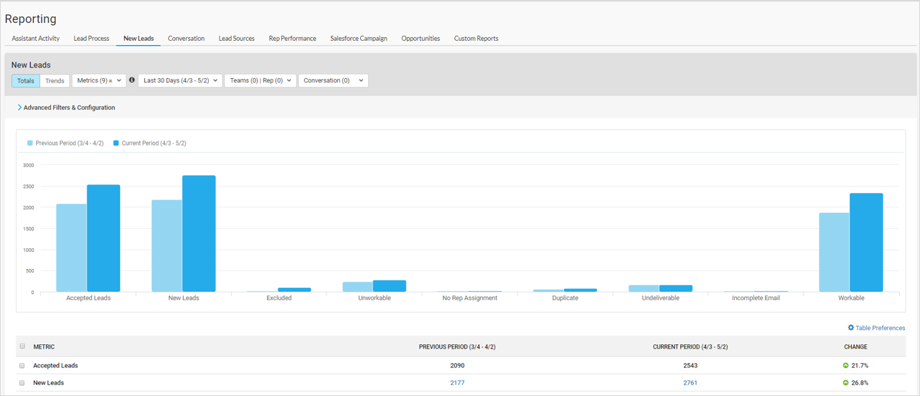Viewport: 920px width, 396px height.
Task: Switch to the Salesforce Campaign tab
Action: point(359,38)
